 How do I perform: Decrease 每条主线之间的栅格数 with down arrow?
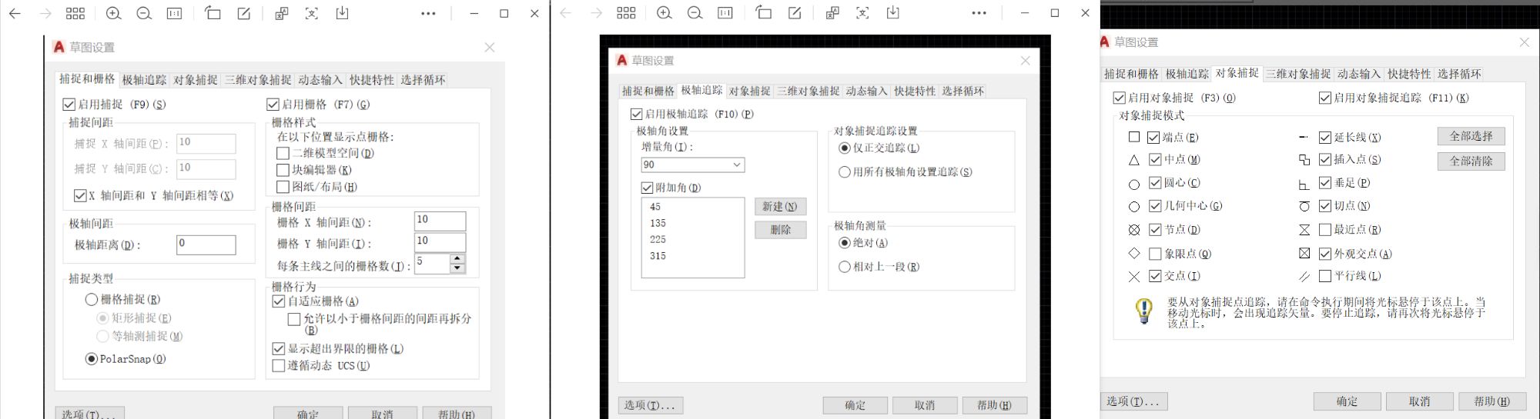(x=457, y=268)
